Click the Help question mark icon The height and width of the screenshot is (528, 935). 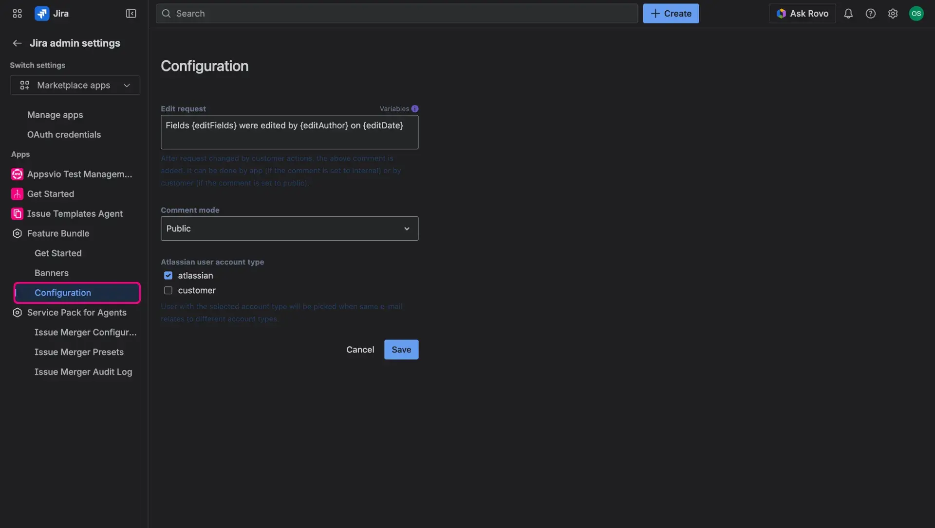[x=871, y=13]
